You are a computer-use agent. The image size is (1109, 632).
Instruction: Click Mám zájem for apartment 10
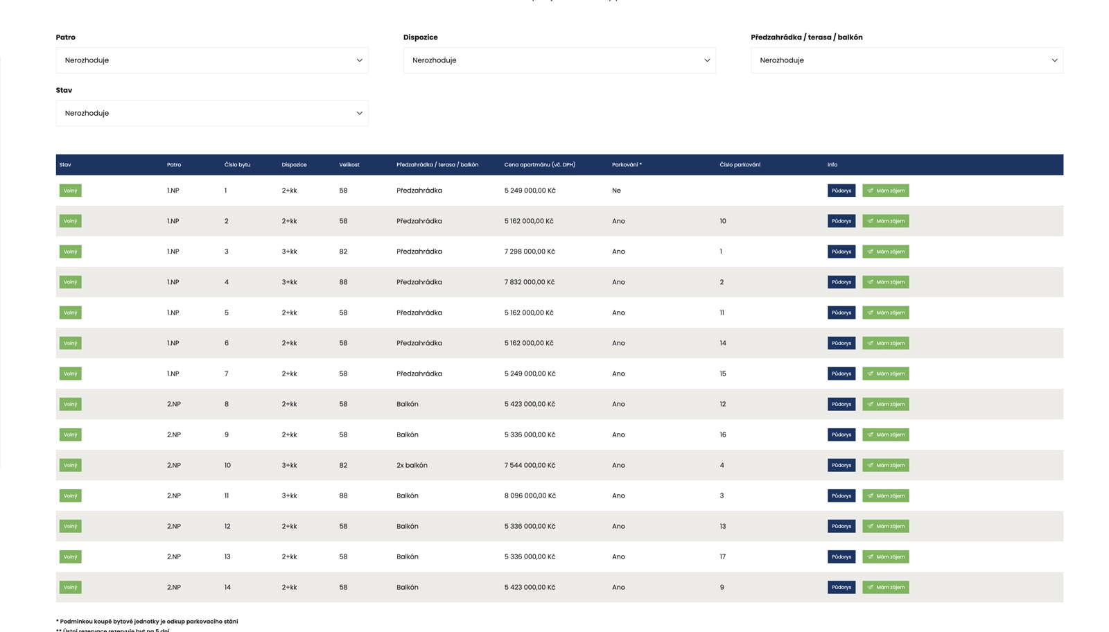point(885,465)
